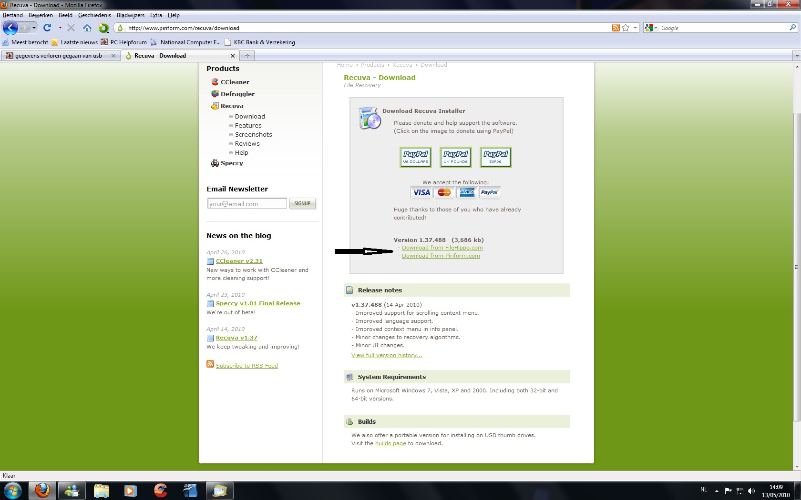Open the recent pages history dropdown arrow
Image resolution: width=801 pixels, height=500 pixels.
(x=34, y=28)
